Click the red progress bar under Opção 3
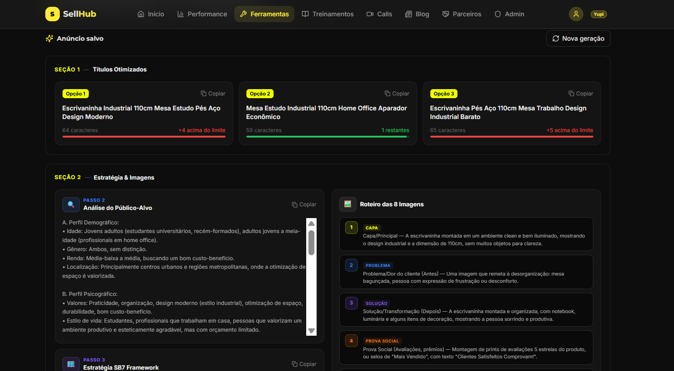The height and width of the screenshot is (371, 674). tap(512, 137)
